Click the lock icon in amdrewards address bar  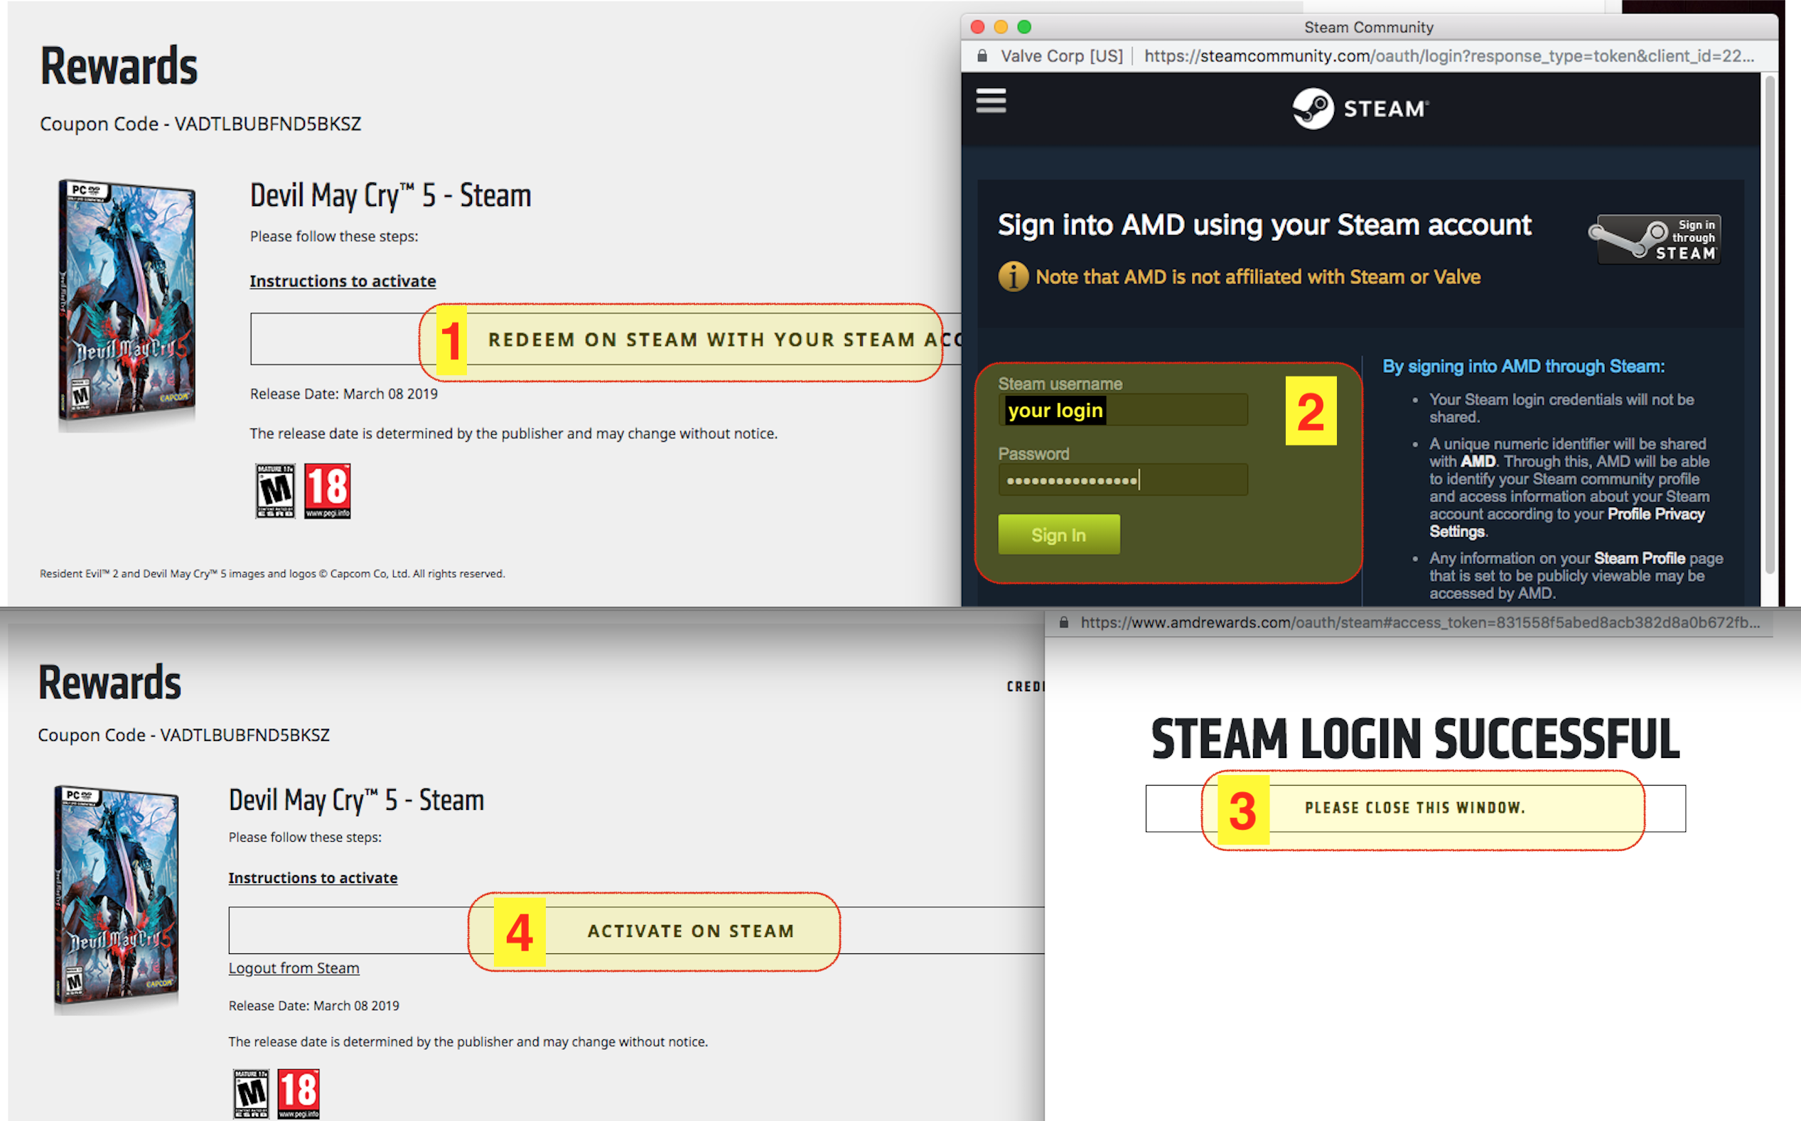1064,623
